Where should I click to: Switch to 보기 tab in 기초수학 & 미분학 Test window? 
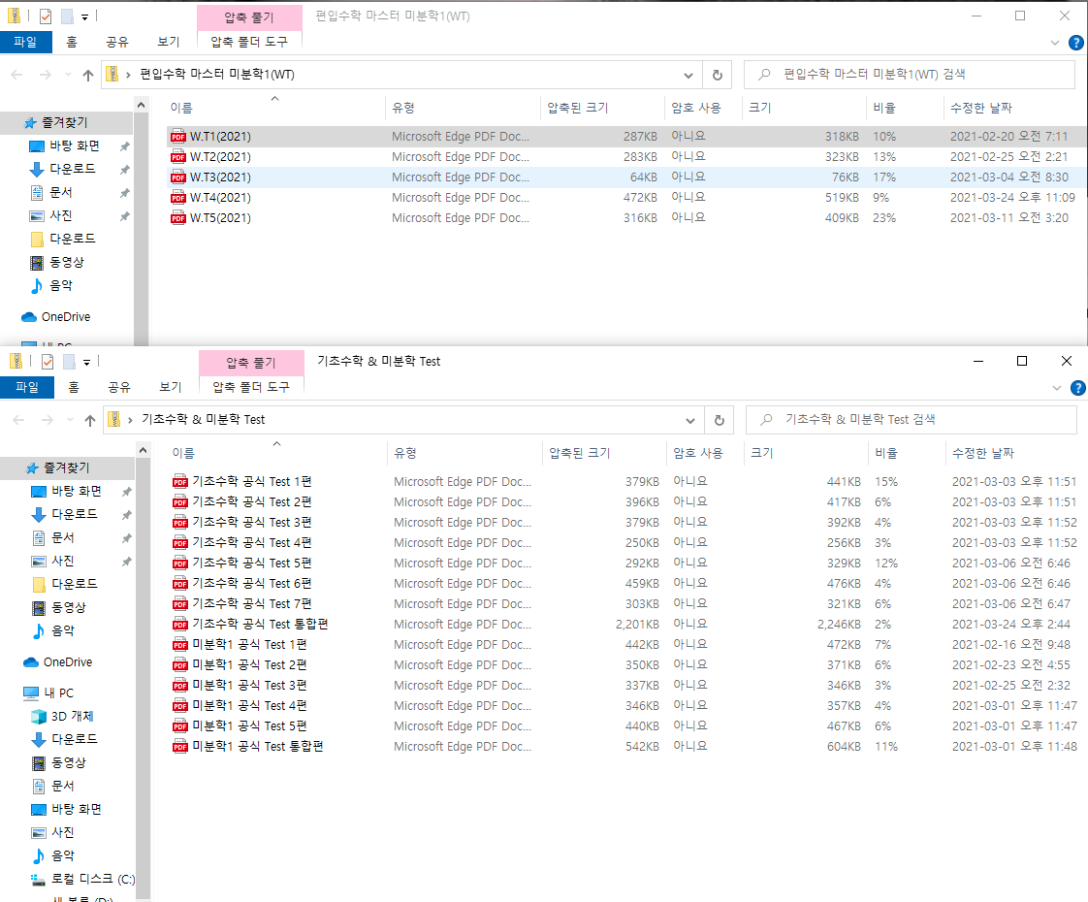[170, 387]
